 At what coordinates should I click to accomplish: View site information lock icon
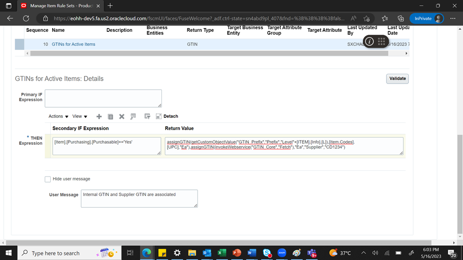(46, 19)
